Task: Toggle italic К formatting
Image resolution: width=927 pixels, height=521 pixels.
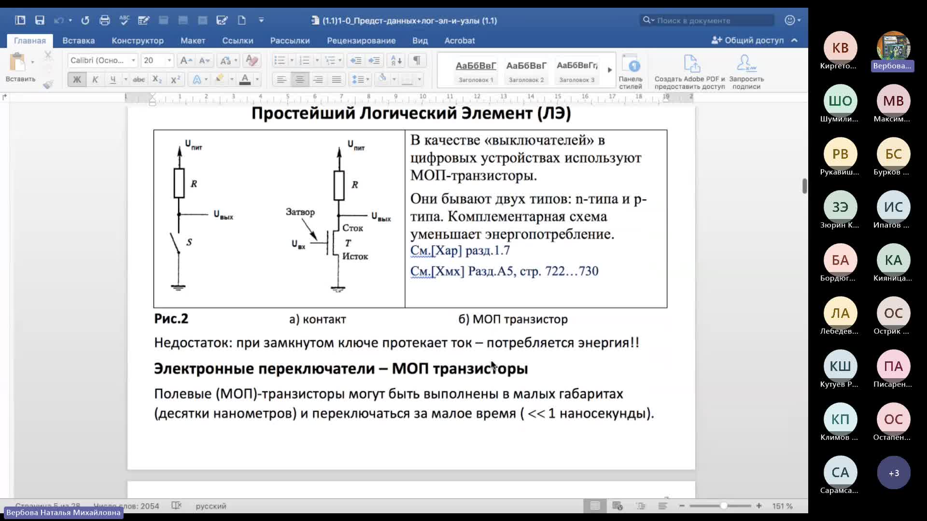Action: coord(95,79)
